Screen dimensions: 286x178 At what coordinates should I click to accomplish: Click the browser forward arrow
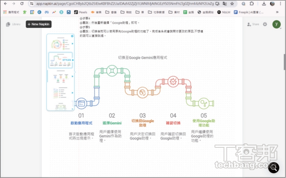pos(14,4)
